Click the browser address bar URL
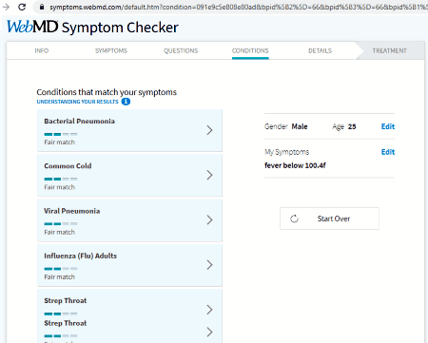This screenshot has width=428, height=343. [x=238, y=7]
